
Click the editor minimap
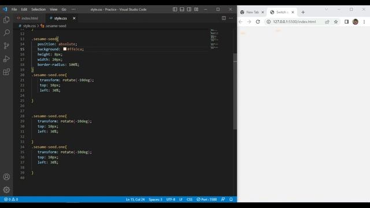[214, 39]
